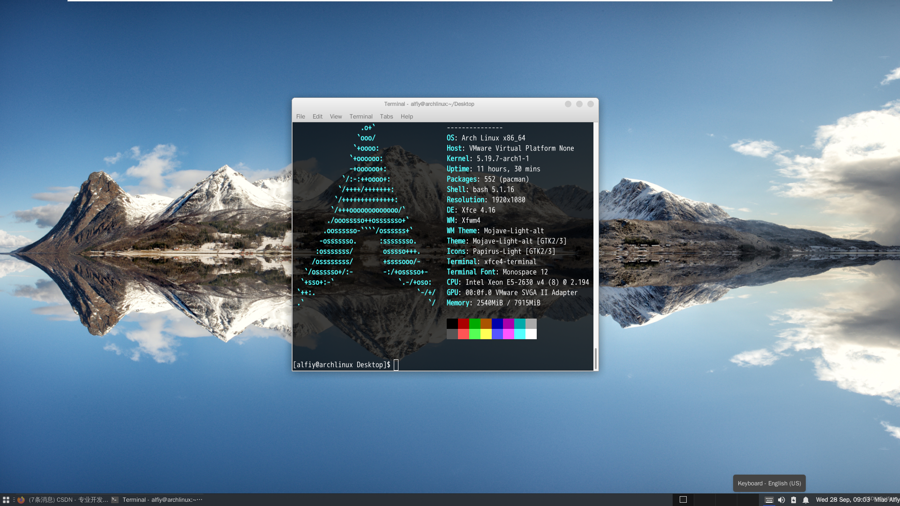
Task: Click the keyboard layout tray icon
Action: [x=769, y=500]
